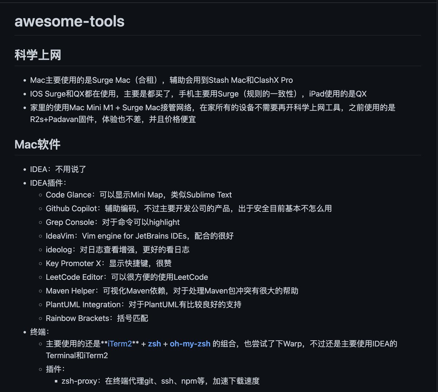Click the Mac软件 section heading

(37, 145)
